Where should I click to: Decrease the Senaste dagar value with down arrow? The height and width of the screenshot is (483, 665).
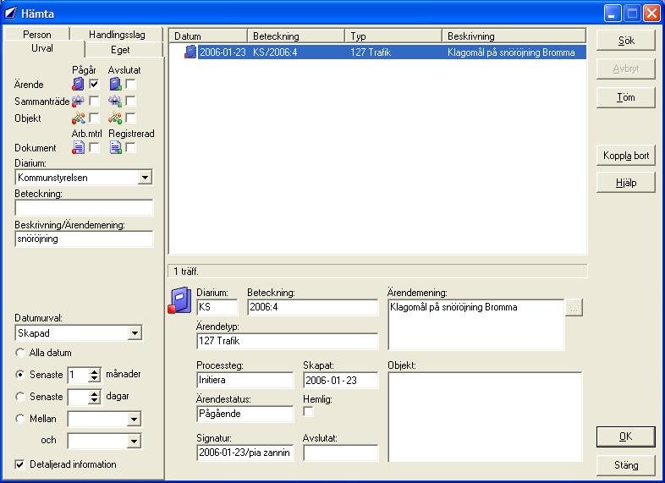coord(95,400)
